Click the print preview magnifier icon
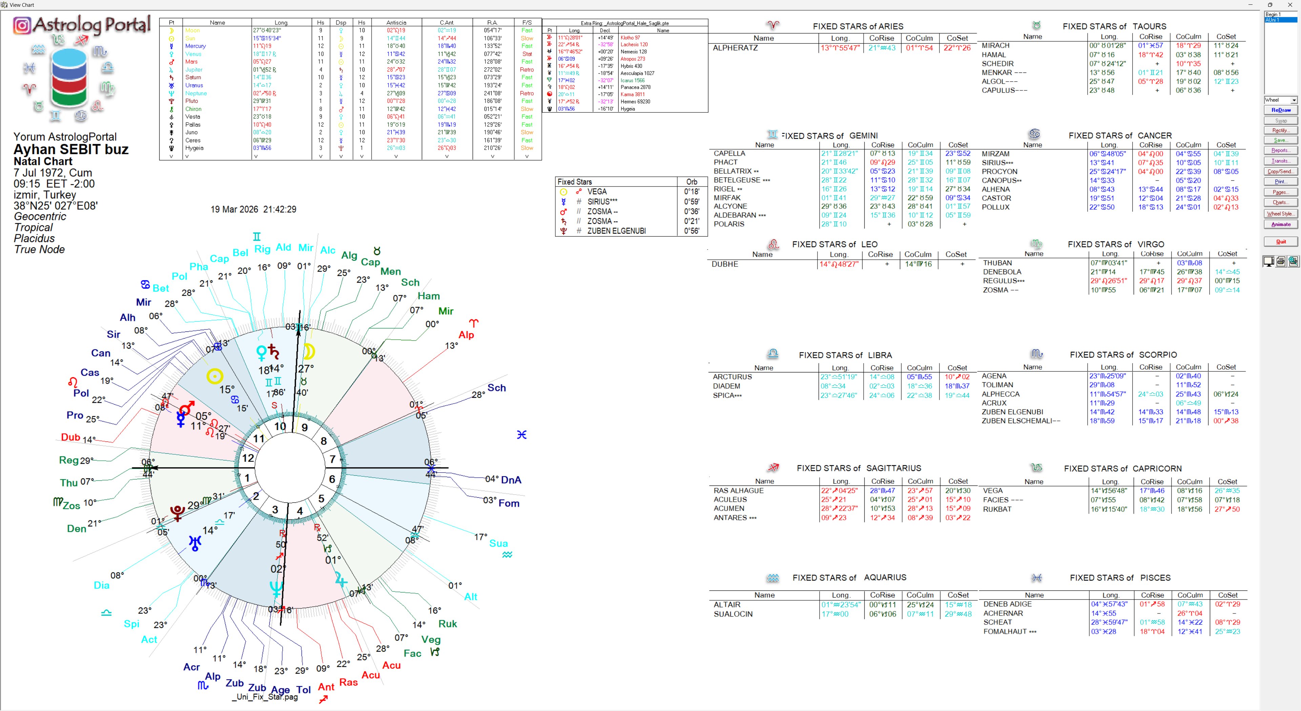 click(x=1293, y=261)
